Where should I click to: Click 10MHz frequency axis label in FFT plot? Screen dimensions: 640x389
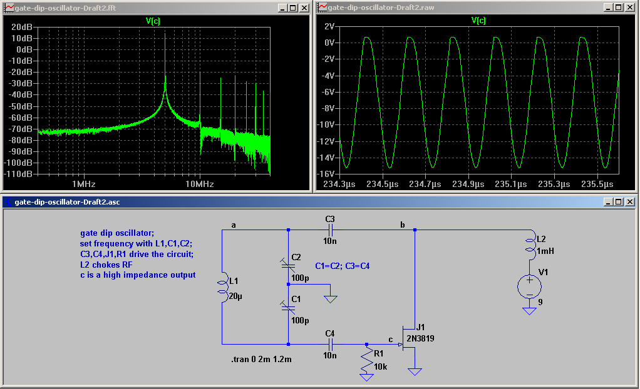(200, 184)
